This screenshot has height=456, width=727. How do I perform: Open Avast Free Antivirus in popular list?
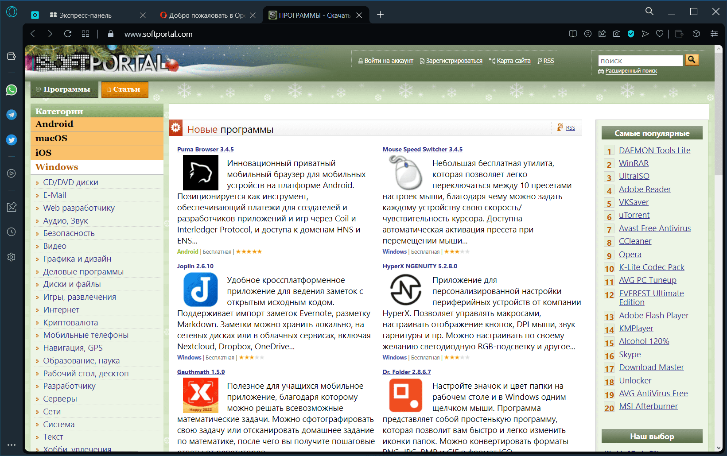[x=655, y=228]
